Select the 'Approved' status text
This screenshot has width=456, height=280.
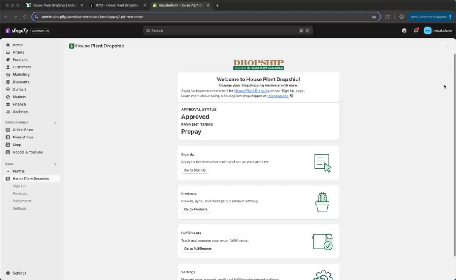coord(195,117)
